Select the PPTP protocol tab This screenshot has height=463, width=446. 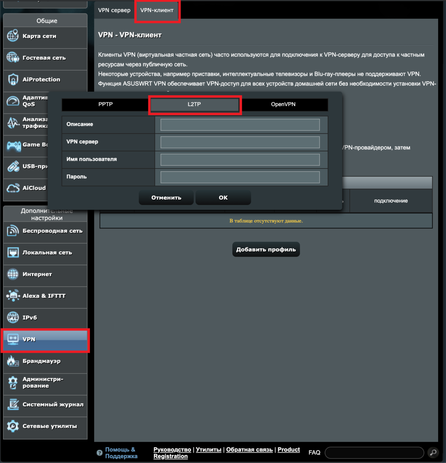[105, 104]
